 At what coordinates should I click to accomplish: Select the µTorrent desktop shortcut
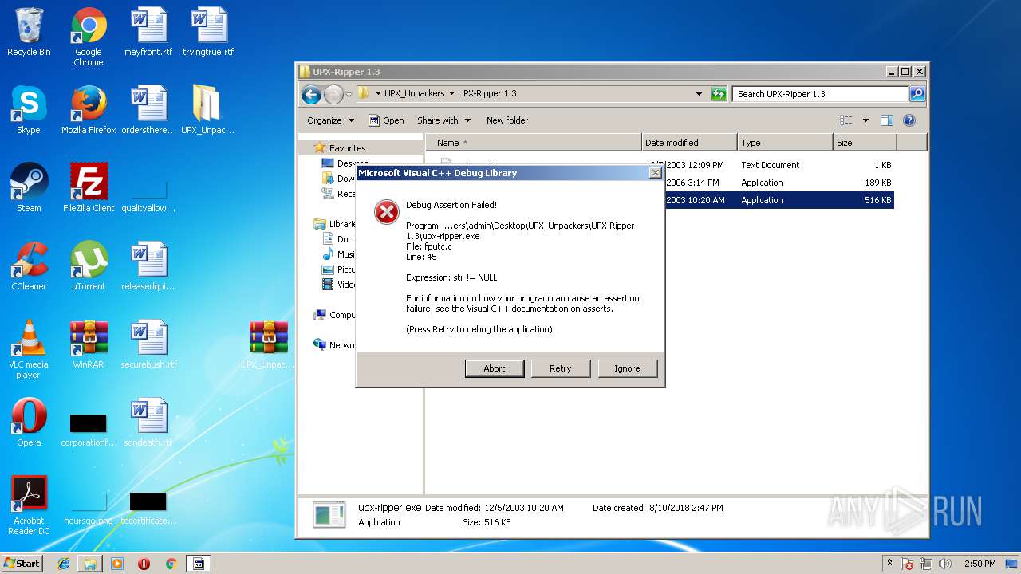click(x=89, y=266)
